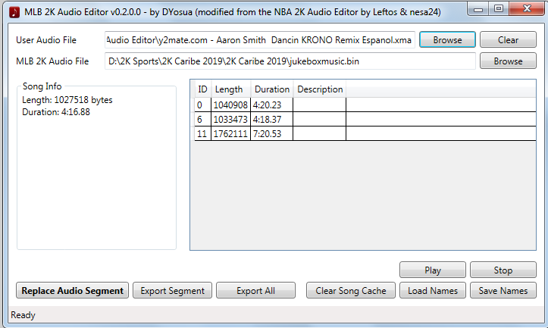Sort songs by the ID column header

pos(202,89)
